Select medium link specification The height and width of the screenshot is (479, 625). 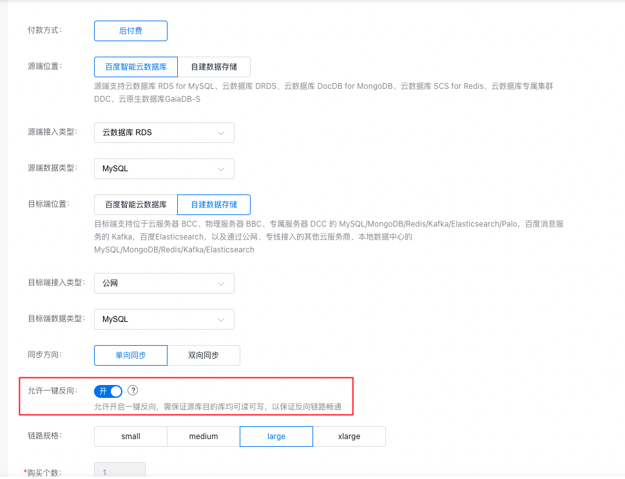(x=203, y=437)
